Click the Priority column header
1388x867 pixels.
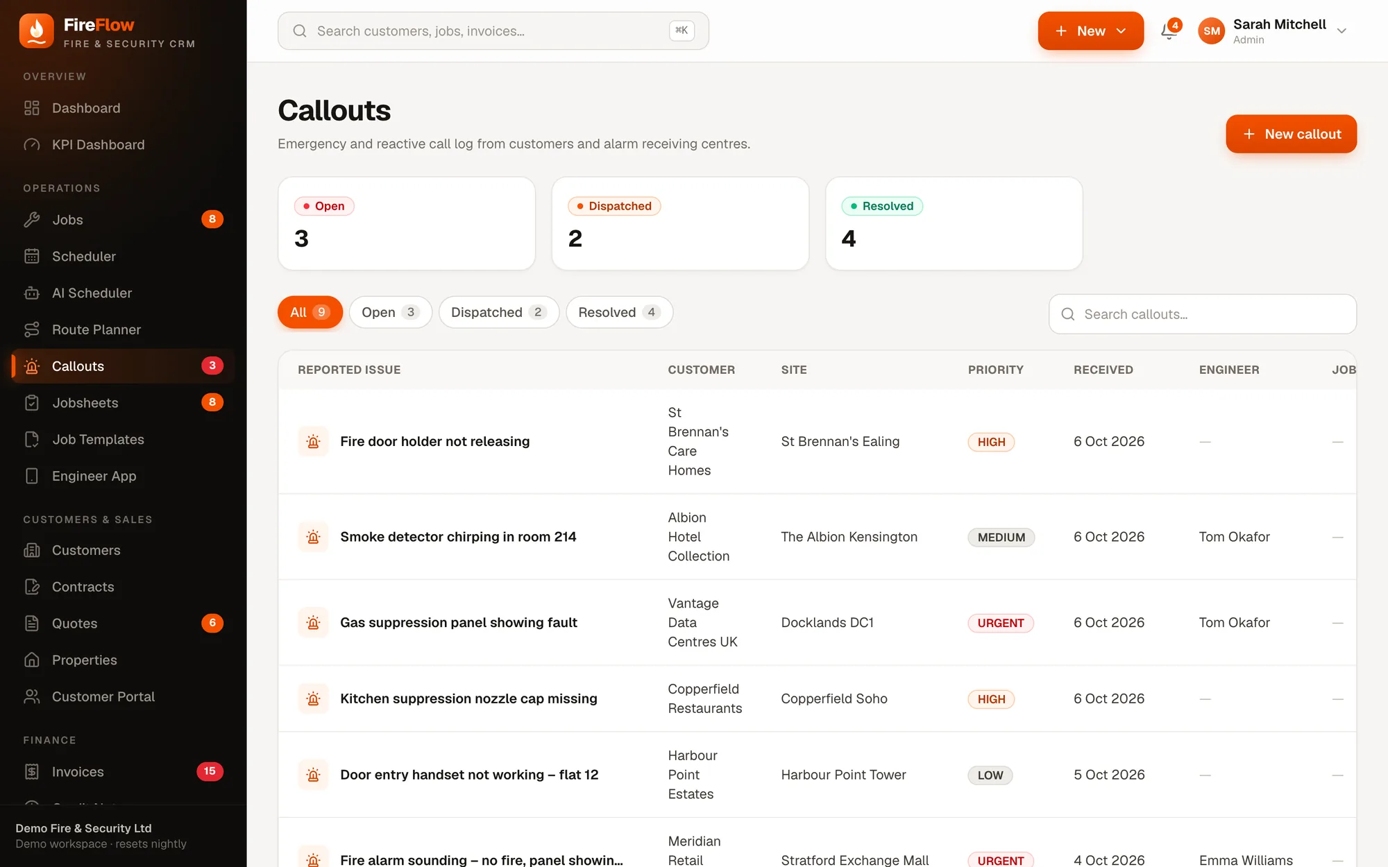coord(995,370)
